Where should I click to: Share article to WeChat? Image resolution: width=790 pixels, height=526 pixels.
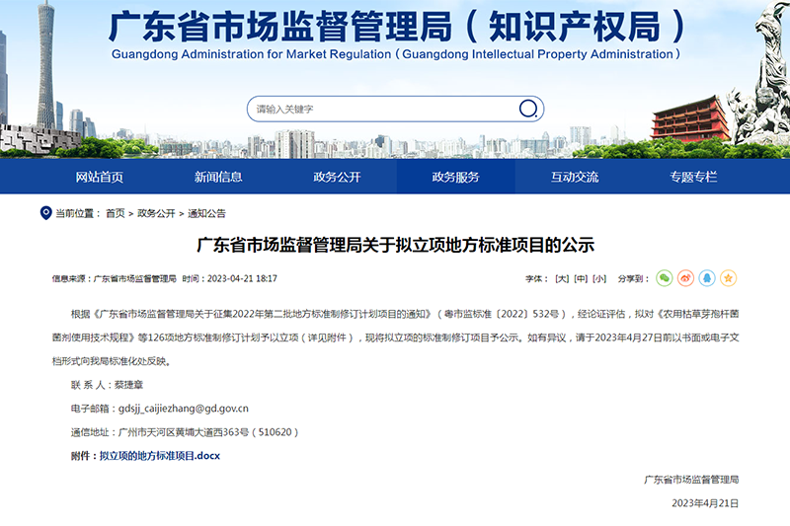664,279
